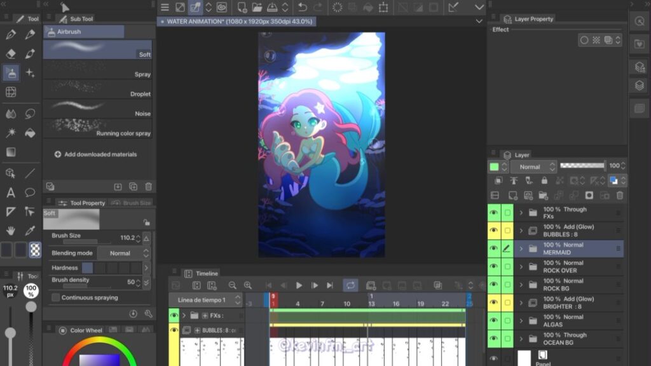Viewport: 651px width, 366px height.
Task: Lock the selected layer
Action: point(544,180)
